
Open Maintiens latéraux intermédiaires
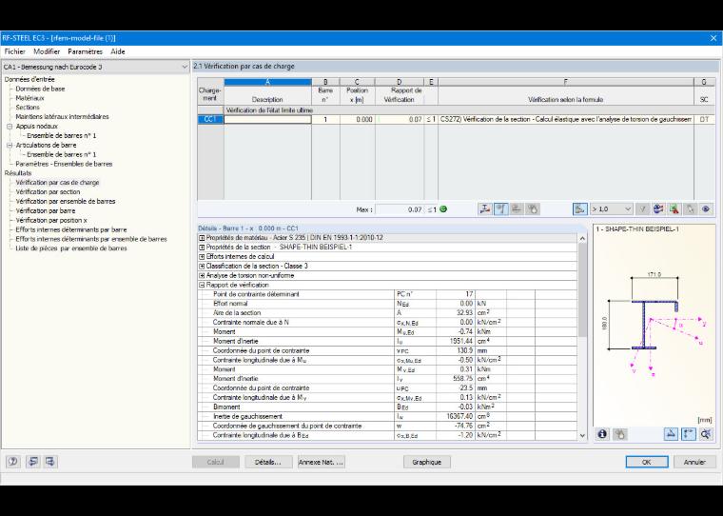62,117
